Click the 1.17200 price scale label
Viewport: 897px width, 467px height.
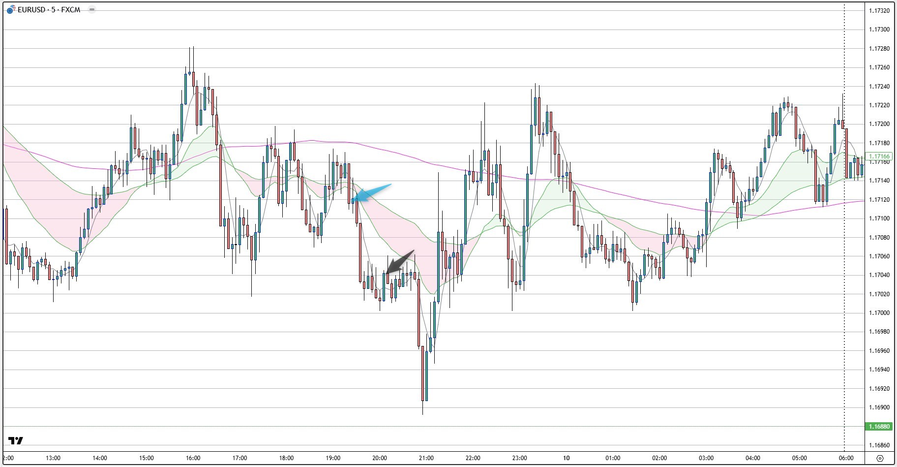[879, 124]
